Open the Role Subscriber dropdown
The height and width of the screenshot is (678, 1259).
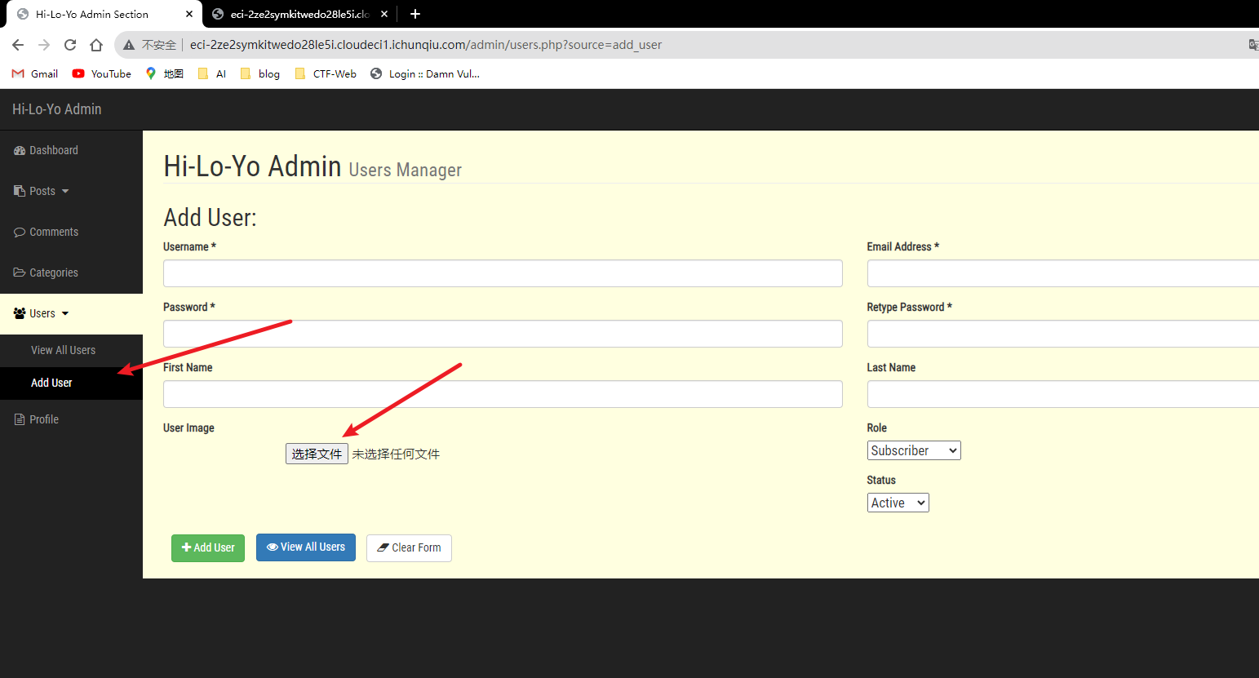[914, 450]
